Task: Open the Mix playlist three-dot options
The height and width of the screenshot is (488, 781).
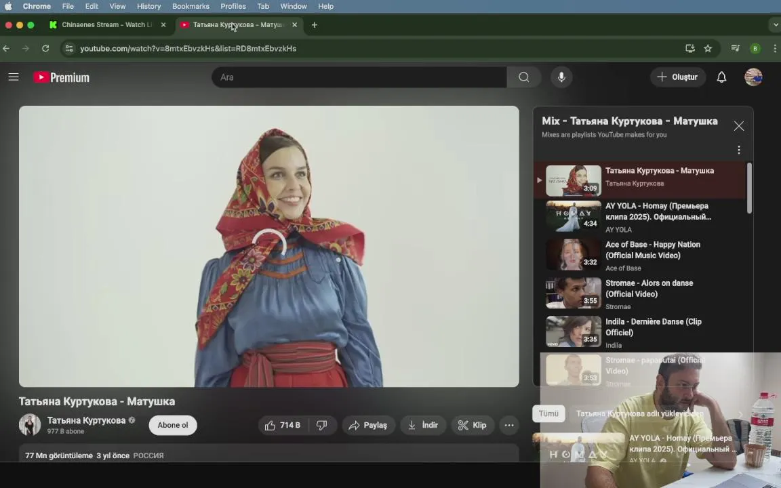Action: (x=739, y=150)
